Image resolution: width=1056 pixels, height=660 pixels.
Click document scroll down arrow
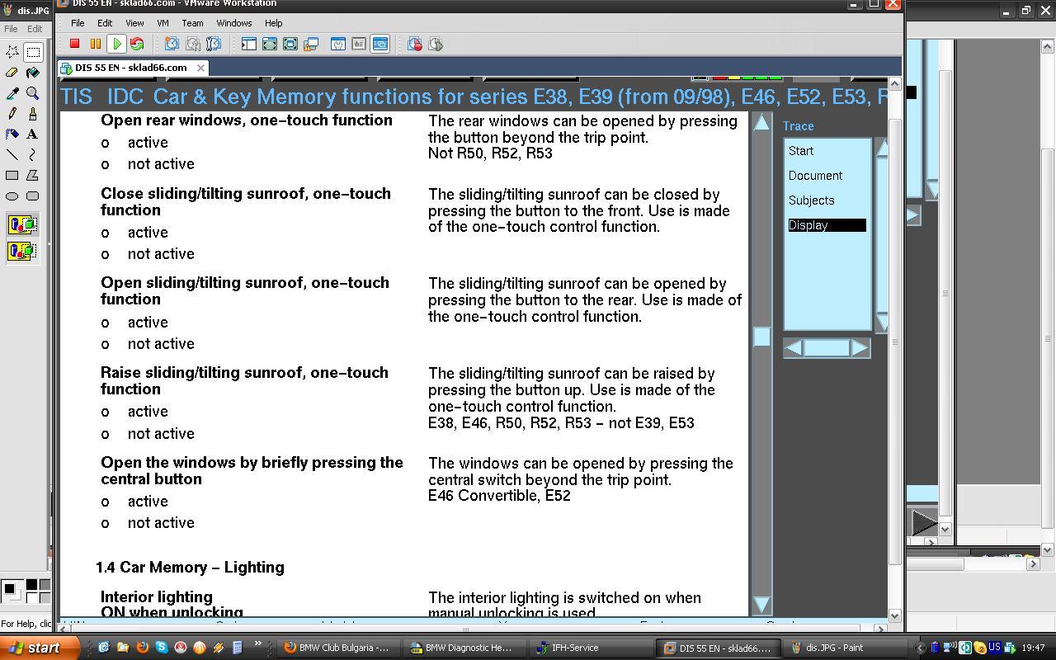761,604
